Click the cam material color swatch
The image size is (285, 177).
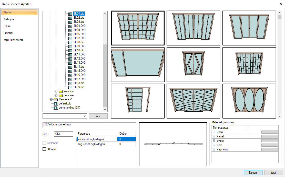269,145
